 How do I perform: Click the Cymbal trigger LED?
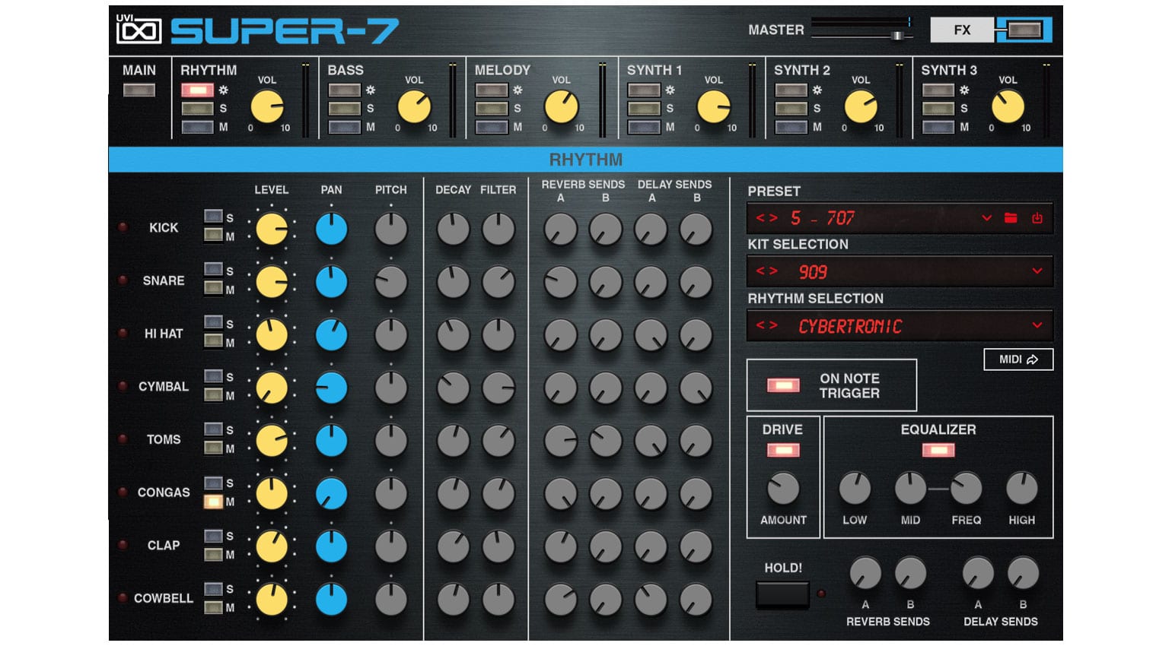click(122, 386)
